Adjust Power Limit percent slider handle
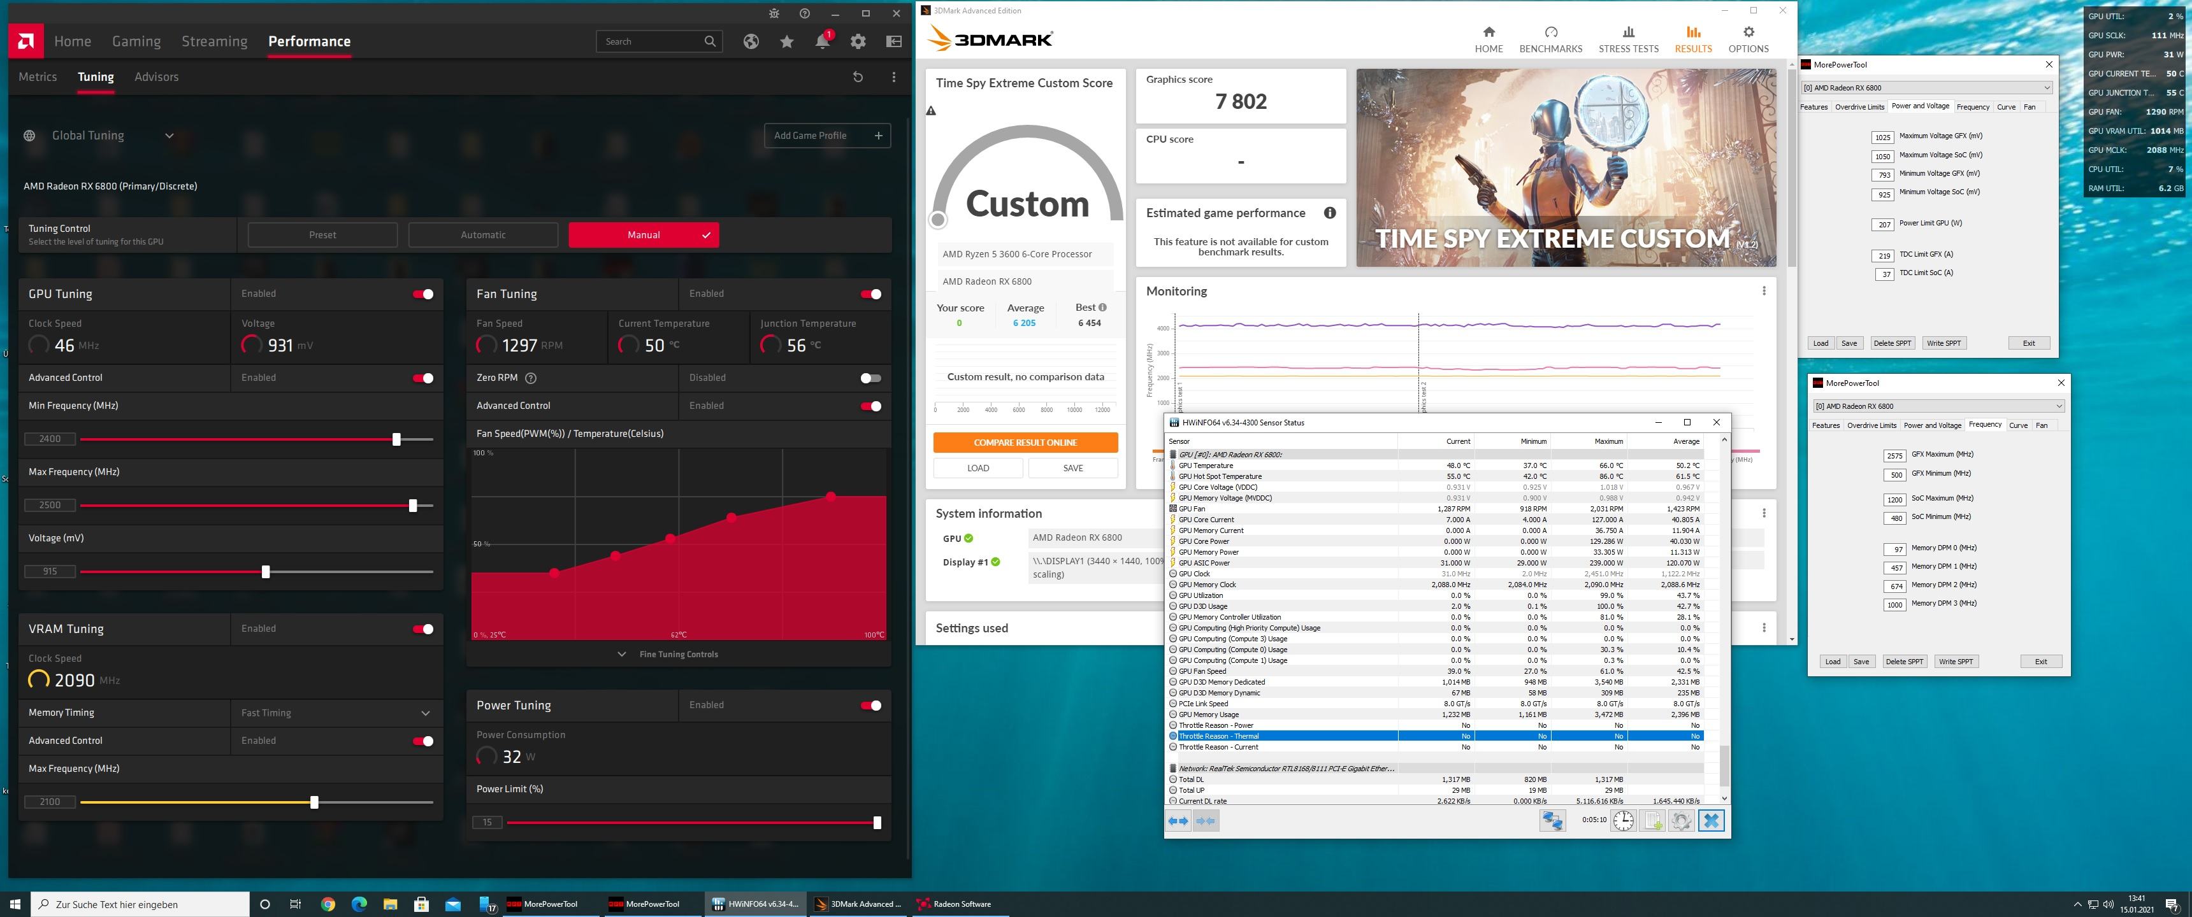This screenshot has width=2192, height=917. click(x=877, y=823)
